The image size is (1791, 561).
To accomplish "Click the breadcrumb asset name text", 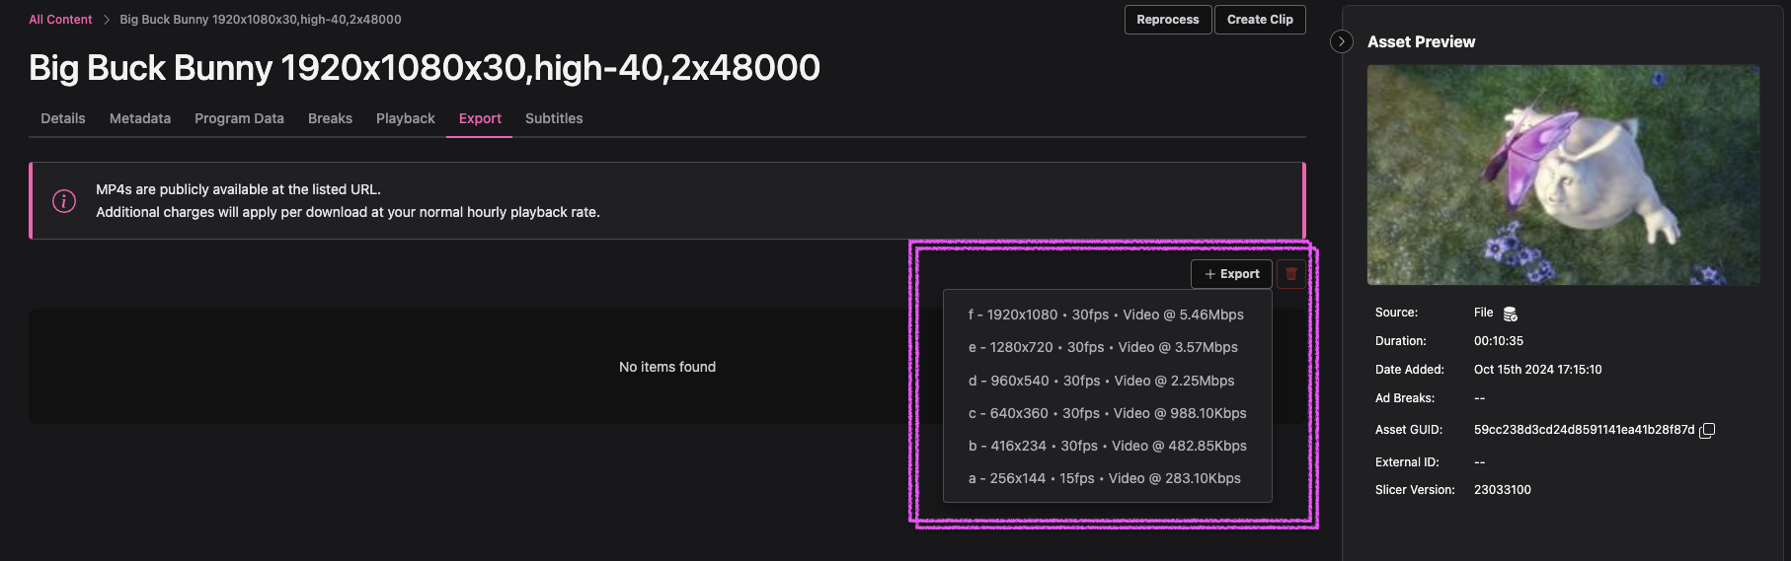I will pyautogui.click(x=261, y=20).
